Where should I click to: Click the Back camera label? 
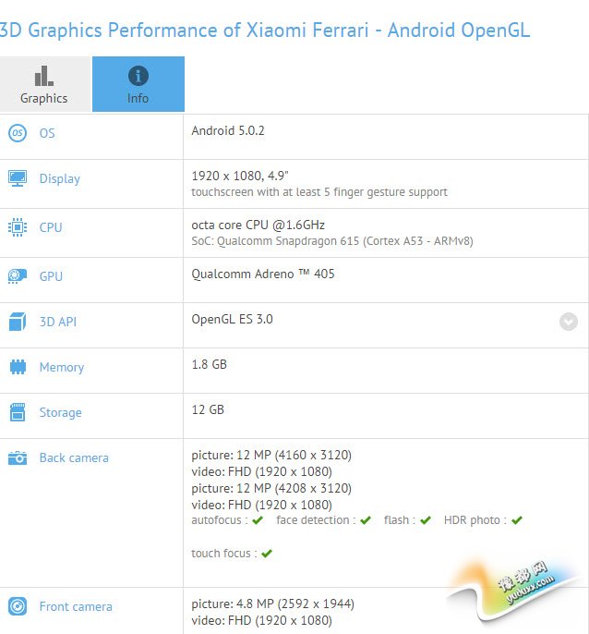click(74, 457)
